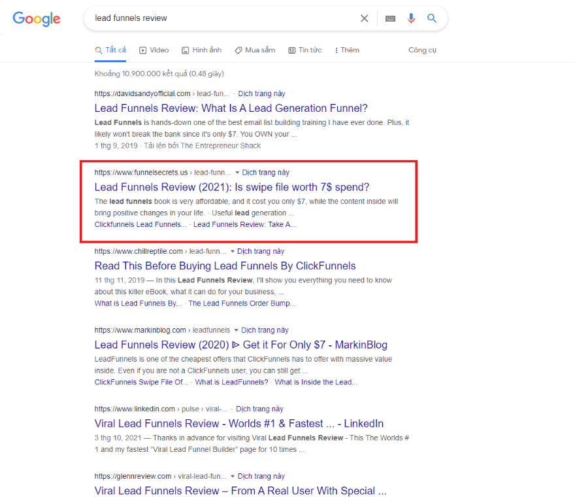
Task: Expand dropdown arrow next to glennreview.com URL
Action: click(233, 477)
